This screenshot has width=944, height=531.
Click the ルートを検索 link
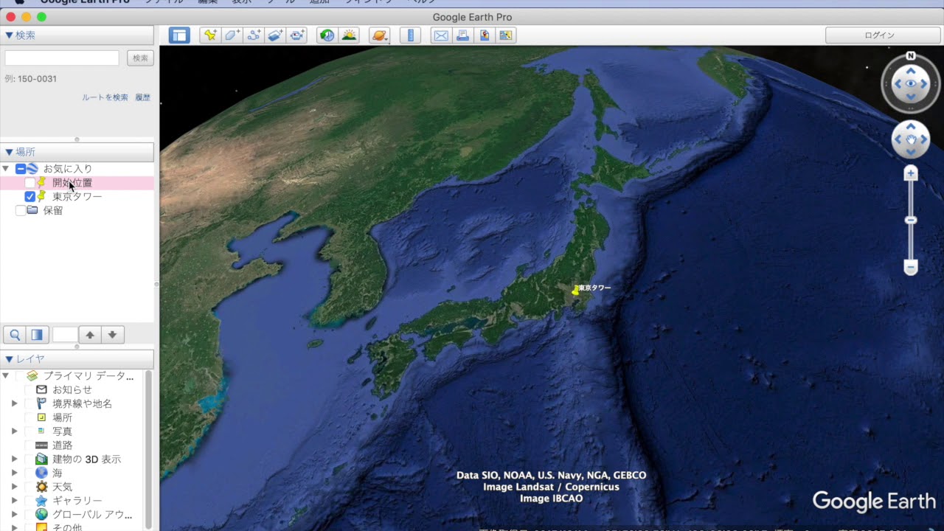click(x=105, y=97)
